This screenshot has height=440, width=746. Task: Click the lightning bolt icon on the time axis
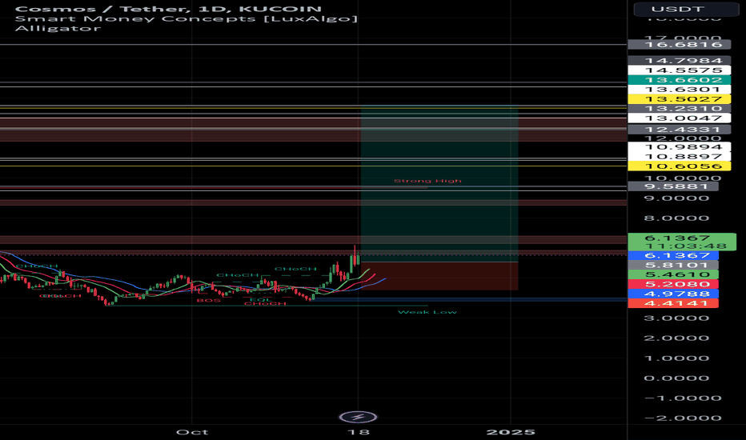[x=359, y=417]
